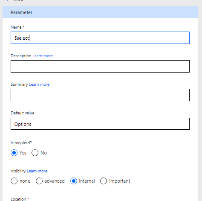Select No for Is required
Viewport: 202px width, 201px height.
point(35,153)
